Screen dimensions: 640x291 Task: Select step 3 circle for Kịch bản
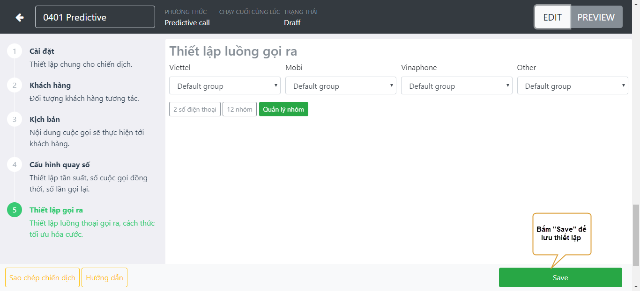[x=15, y=120]
